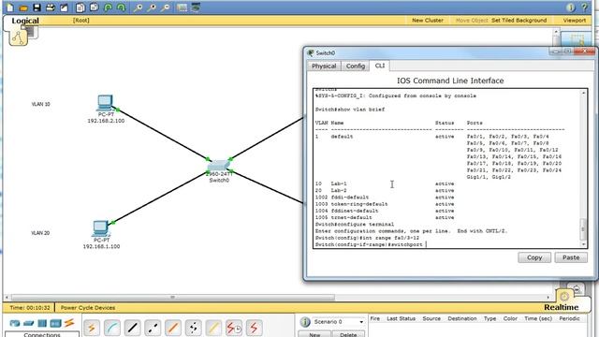This screenshot has height=337, width=599.
Task: Click the Zoom Reset magnifier icon
Action: coord(152,7)
